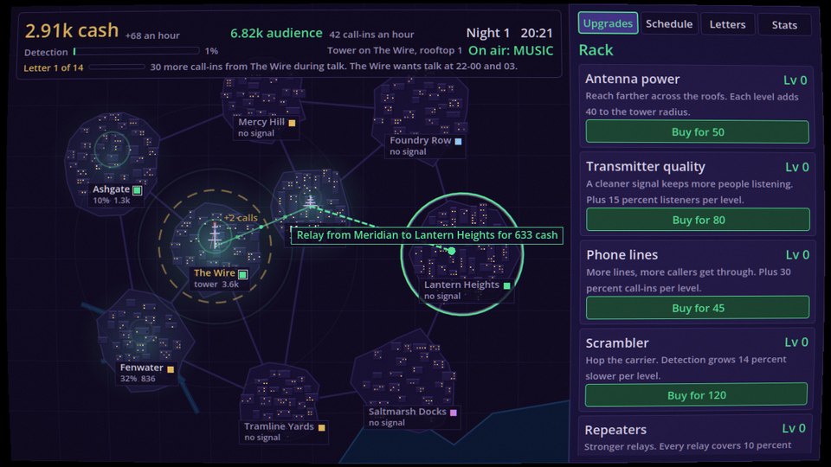Buy Scrambler for 120
Image resolution: width=831 pixels, height=467 pixels.
tap(696, 395)
